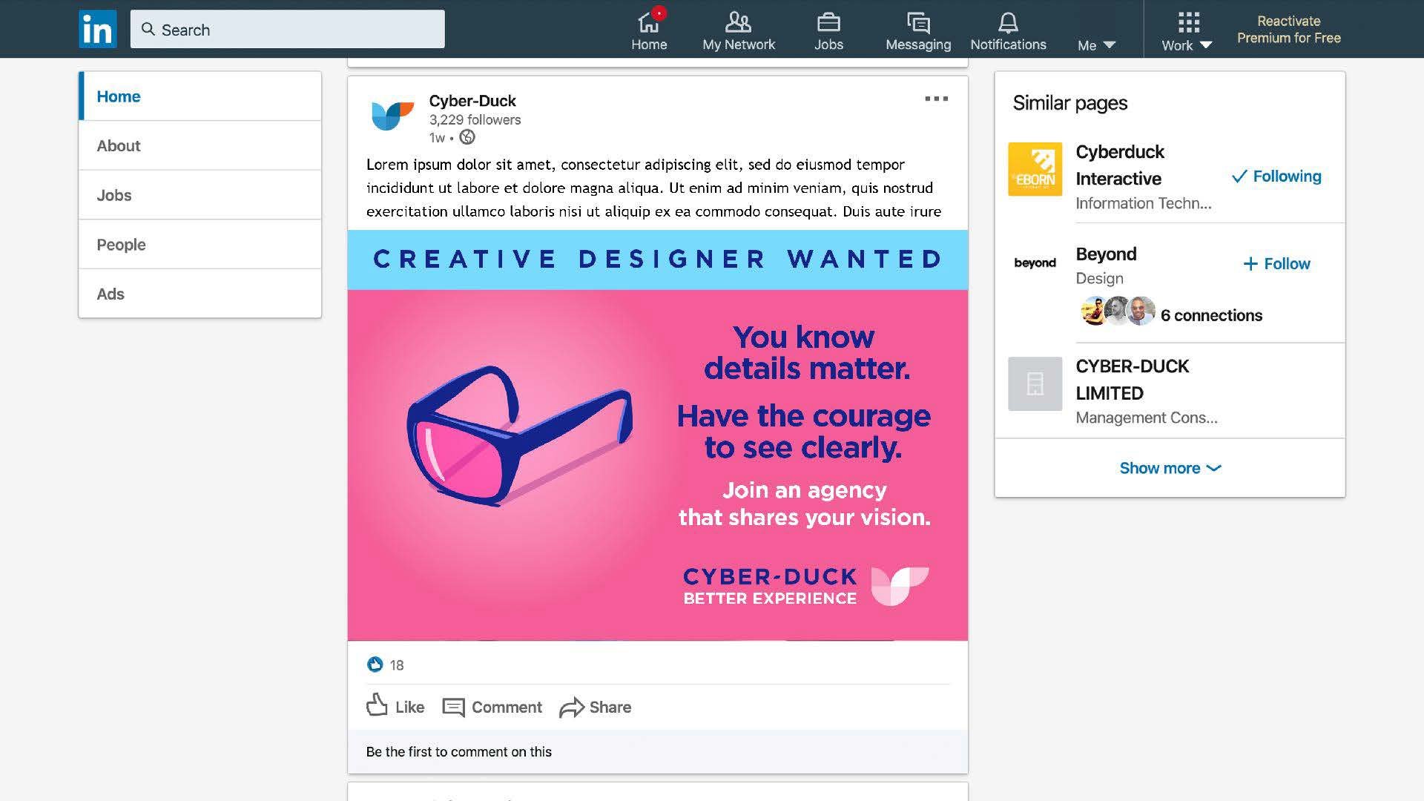This screenshot has width=1424, height=801.
Task: Click the search magnifier icon
Action: [x=148, y=29]
